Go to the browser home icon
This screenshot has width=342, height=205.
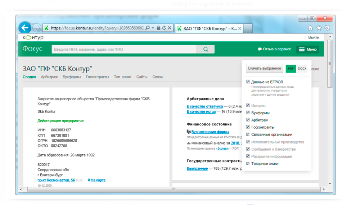[x=310, y=28]
